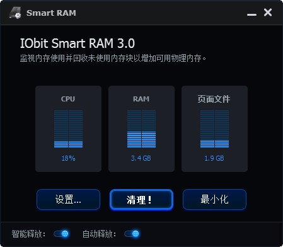Click the RAM usage bar meter
Image resolution: width=283 pixels, height=247 pixels.
pos(141,129)
